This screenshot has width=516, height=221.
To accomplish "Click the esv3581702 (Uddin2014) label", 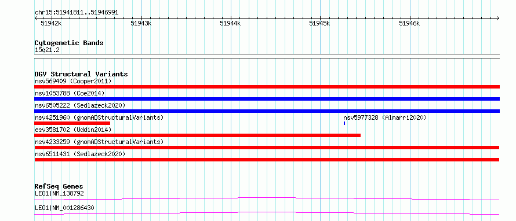I will pos(73,130).
